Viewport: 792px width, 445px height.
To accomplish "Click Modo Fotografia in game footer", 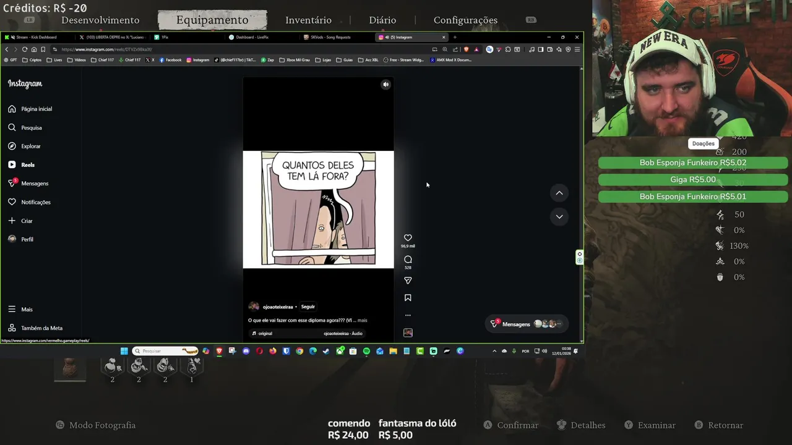I will point(102,425).
